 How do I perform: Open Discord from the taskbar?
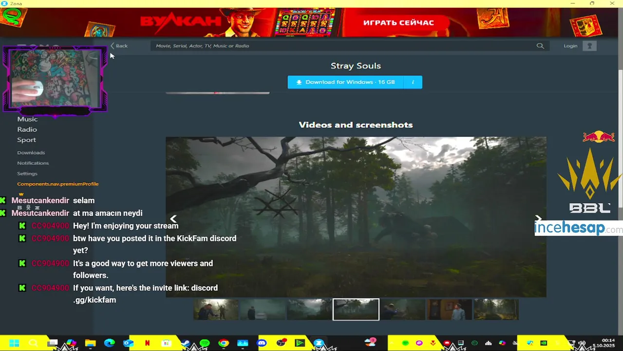[262, 343]
